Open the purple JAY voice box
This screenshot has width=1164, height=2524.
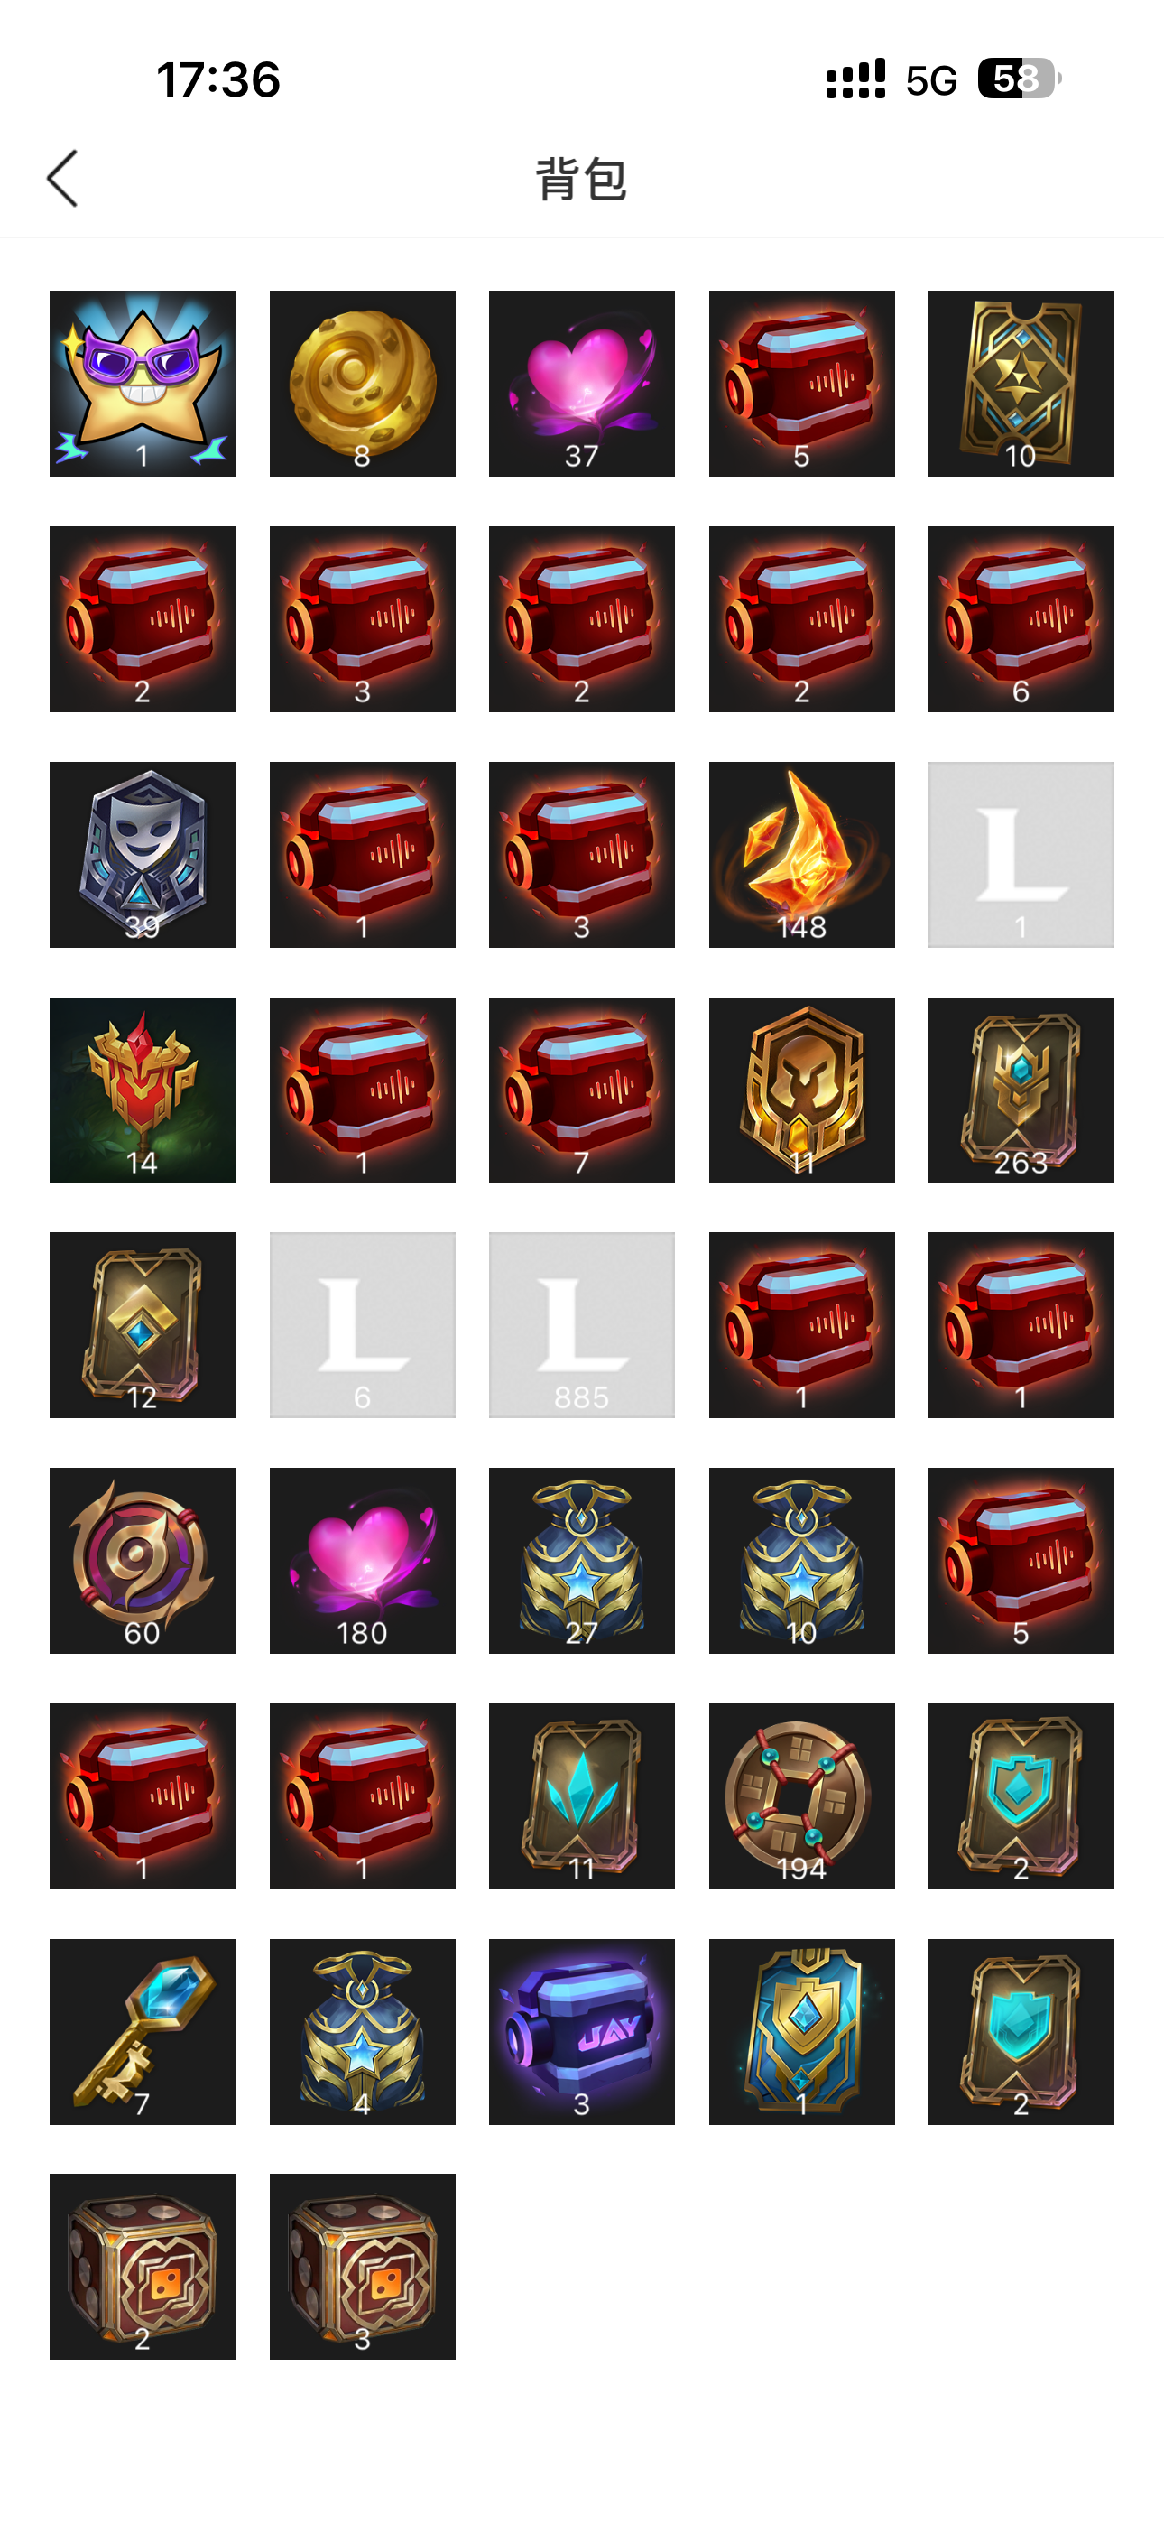point(582,2032)
